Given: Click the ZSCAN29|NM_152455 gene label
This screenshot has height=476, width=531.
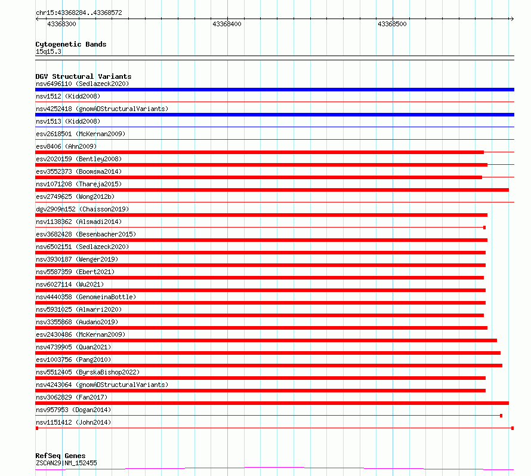Looking at the screenshot, I should pos(66,463).
